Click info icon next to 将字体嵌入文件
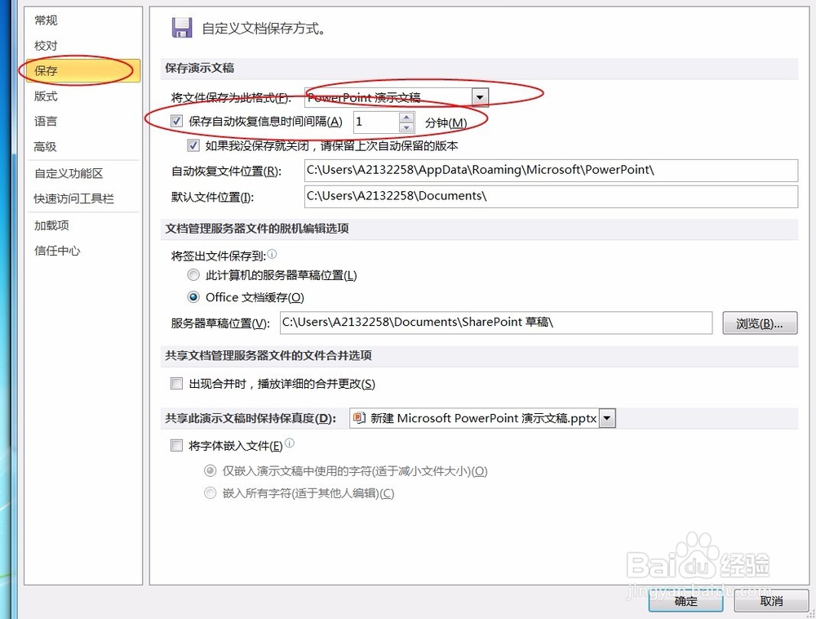The height and width of the screenshot is (619, 816). 290,443
